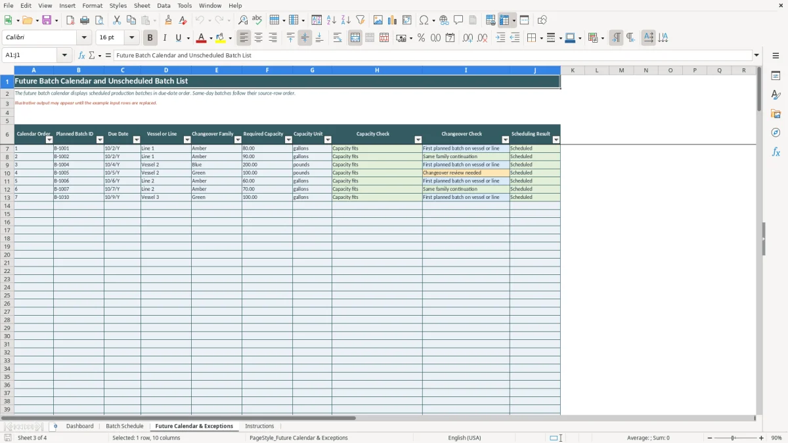Export directly as PDF
Image resolution: width=788 pixels, height=443 pixels.
(70, 20)
